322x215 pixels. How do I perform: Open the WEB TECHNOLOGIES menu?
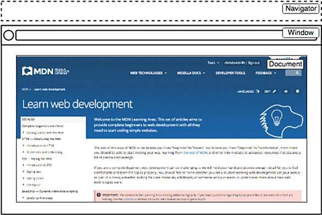pyautogui.click(x=148, y=73)
